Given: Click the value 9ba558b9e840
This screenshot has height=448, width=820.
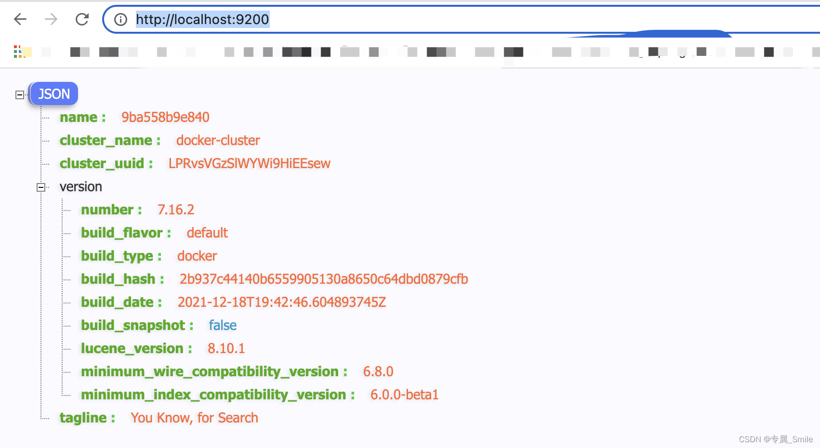Looking at the screenshot, I should coord(165,118).
